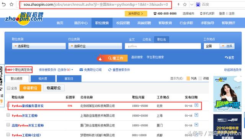This screenshot has height=139, width=245.
Task: Open Python游戏服务器开发 job link
Action: [28, 106]
